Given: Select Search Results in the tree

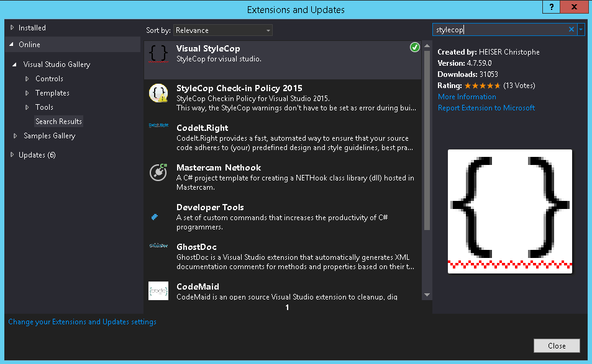Looking at the screenshot, I should point(58,122).
